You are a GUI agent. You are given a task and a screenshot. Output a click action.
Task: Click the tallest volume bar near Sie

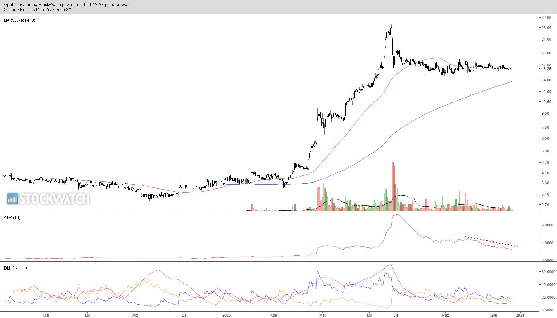393,186
